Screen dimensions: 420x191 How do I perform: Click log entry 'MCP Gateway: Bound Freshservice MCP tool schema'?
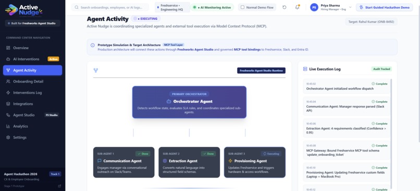pyautogui.click(x=347, y=150)
